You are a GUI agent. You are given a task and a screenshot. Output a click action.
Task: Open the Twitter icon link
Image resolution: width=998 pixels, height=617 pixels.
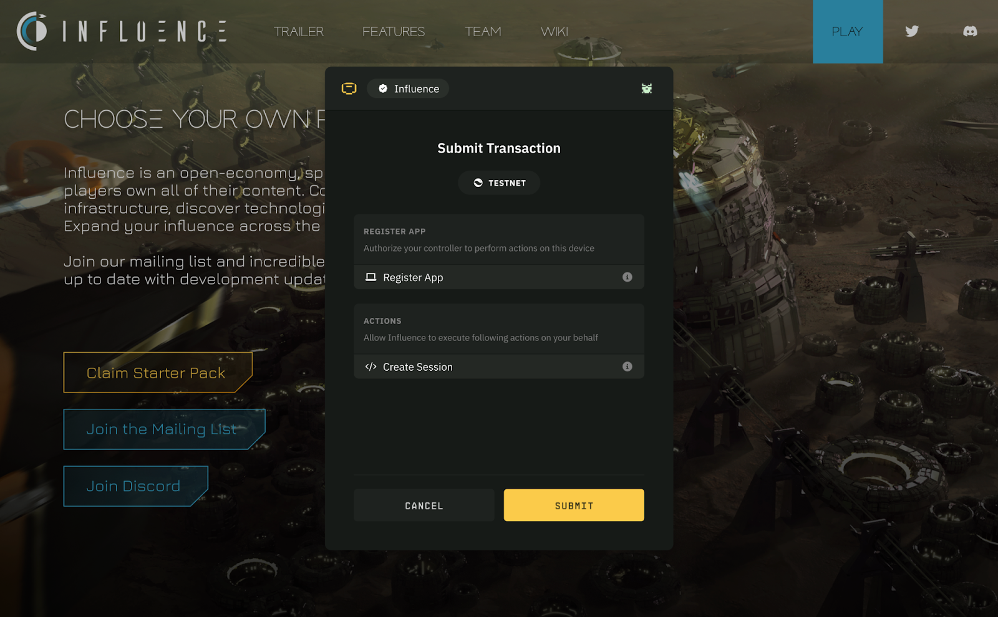pos(912,31)
